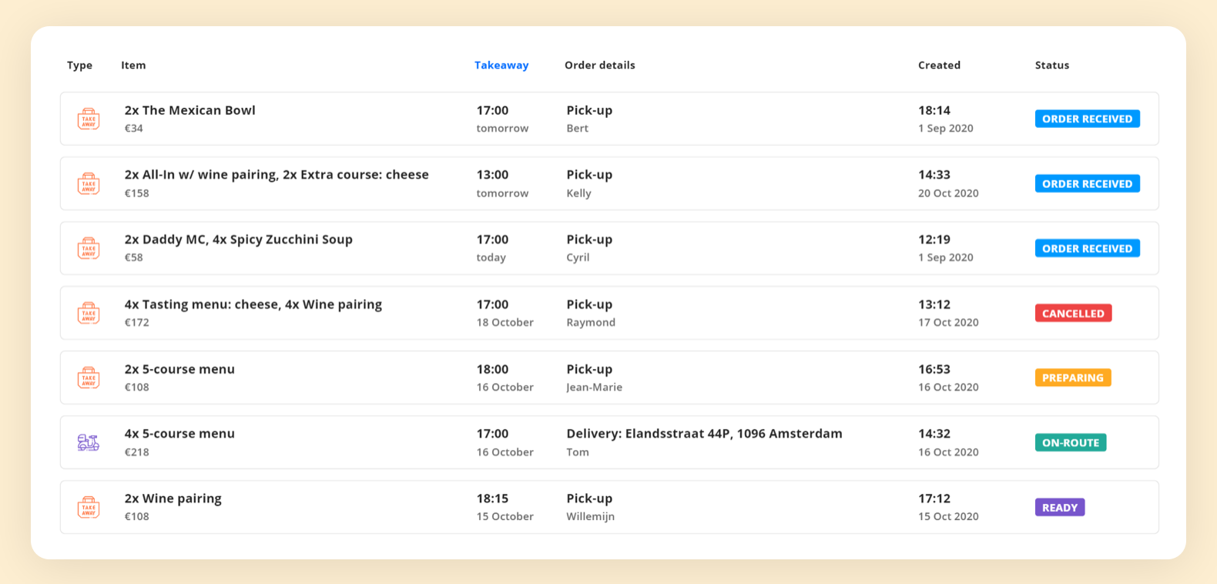Click the €218 price
This screenshot has width=1217, height=584.
coord(136,452)
